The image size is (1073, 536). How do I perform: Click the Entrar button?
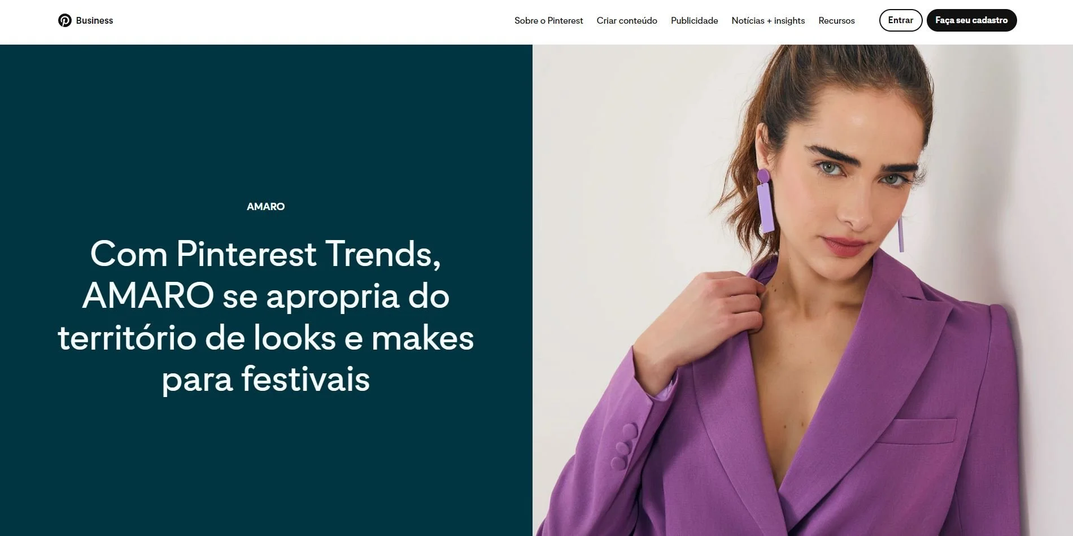click(x=900, y=20)
